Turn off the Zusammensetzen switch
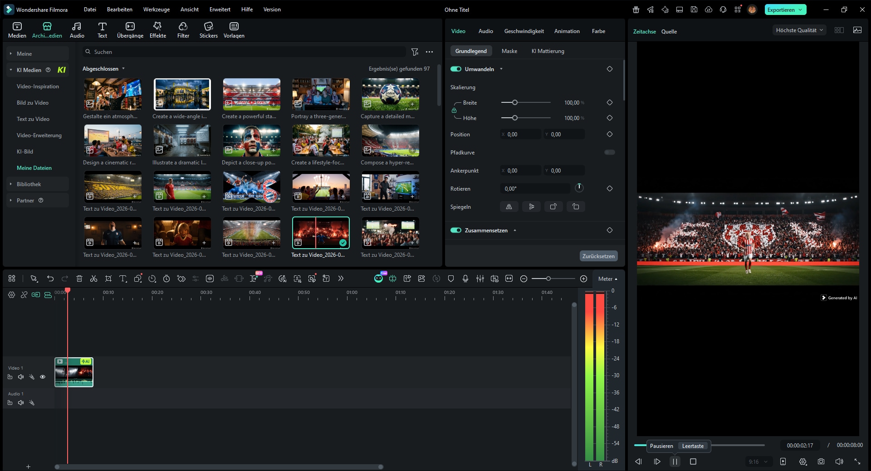Screen dimensions: 871x471 pyautogui.click(x=456, y=230)
